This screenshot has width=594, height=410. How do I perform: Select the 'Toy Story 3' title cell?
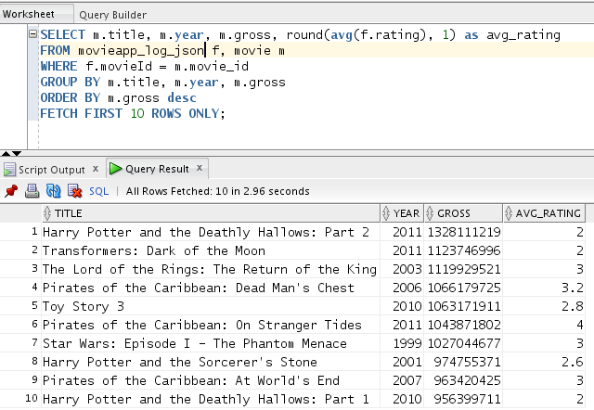pos(211,306)
